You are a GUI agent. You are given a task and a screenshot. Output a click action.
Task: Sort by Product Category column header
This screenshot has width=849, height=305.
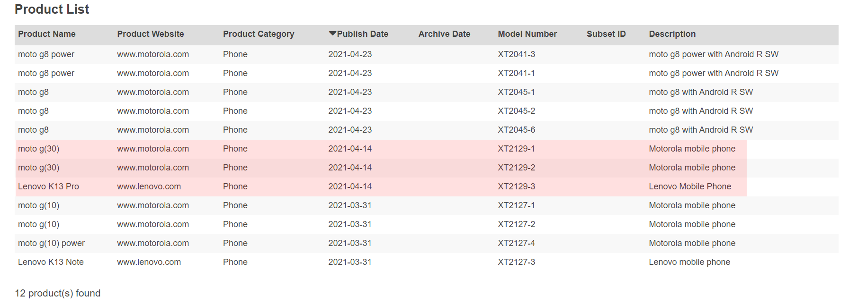point(259,34)
